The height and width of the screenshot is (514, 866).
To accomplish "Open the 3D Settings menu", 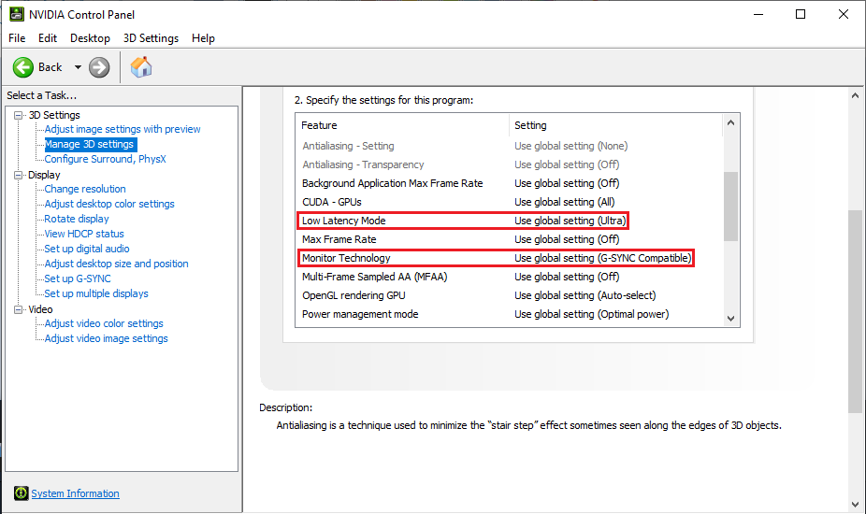I will [x=151, y=38].
